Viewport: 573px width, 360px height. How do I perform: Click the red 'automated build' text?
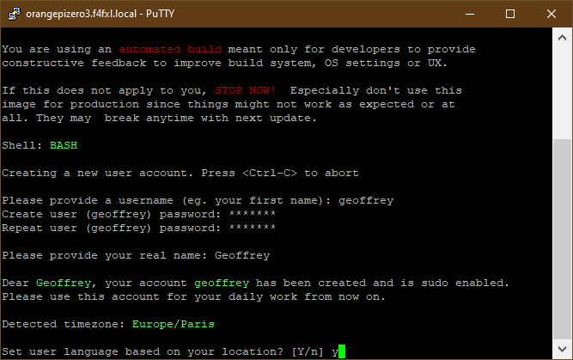[170, 49]
